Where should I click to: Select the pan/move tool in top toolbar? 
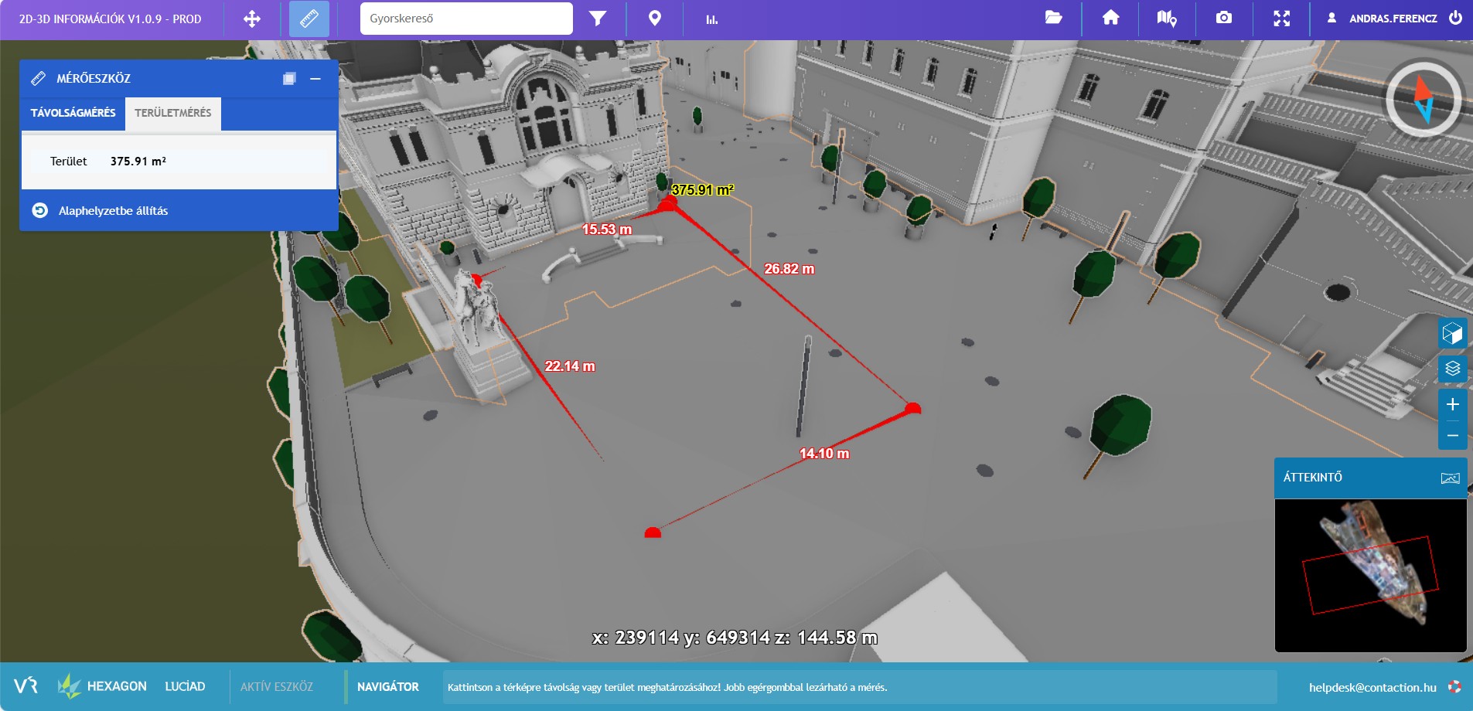coord(252,19)
